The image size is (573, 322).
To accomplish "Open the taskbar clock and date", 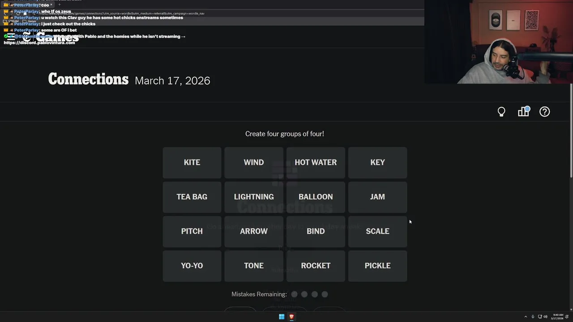I will coord(558,317).
